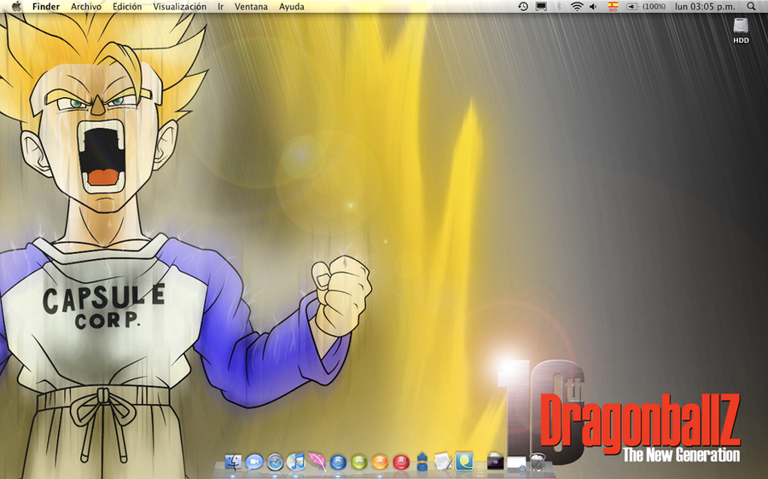The image size is (768, 479).
Task: Open the Visualización menu
Action: [x=180, y=7]
